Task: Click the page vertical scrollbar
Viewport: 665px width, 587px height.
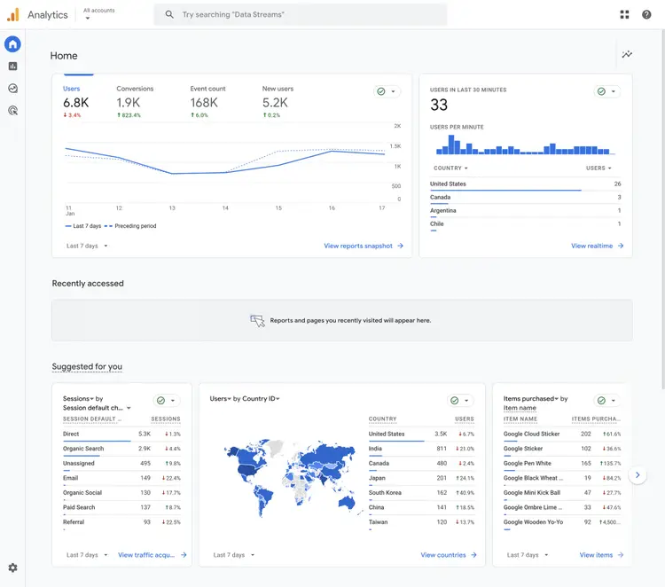Action: click(x=663, y=207)
